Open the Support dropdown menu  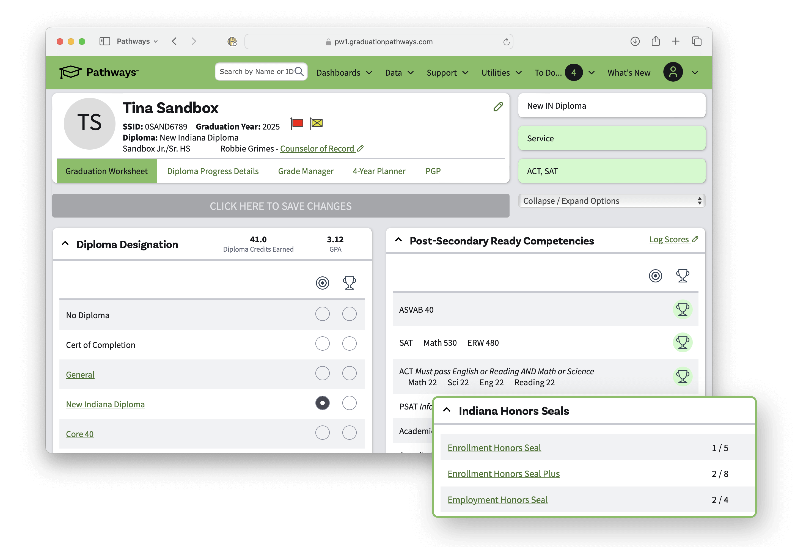click(x=447, y=73)
